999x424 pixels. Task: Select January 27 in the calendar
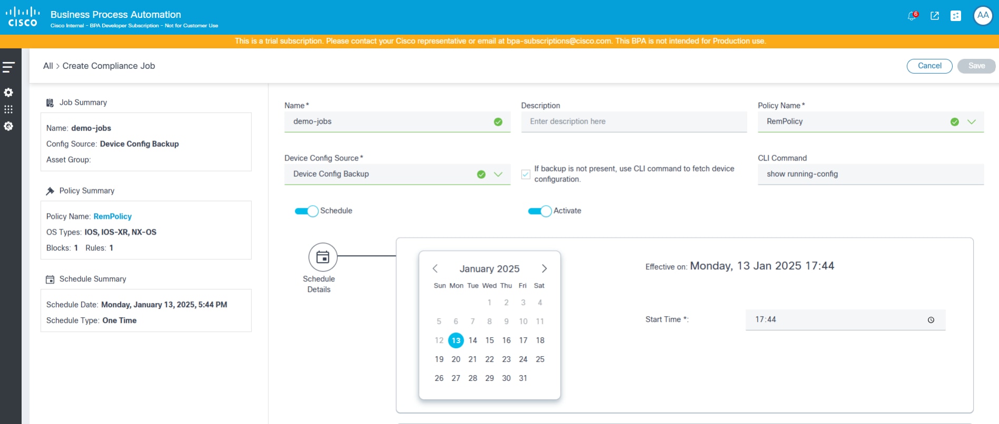456,378
